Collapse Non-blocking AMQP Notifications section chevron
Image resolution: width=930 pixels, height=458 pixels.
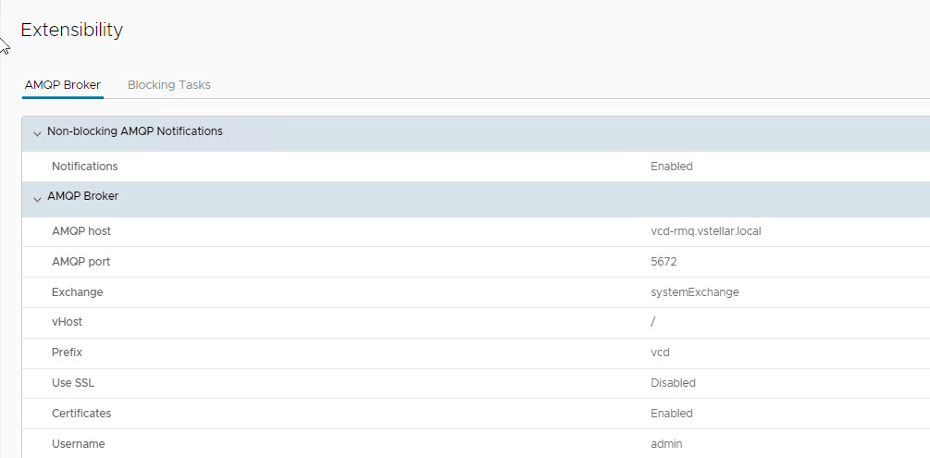point(37,133)
